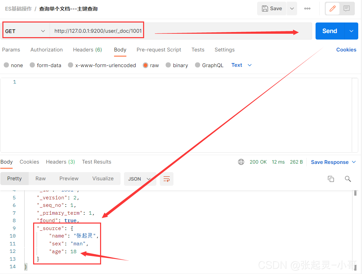
Task: Click the "_source" key in response
Action: click(50, 228)
